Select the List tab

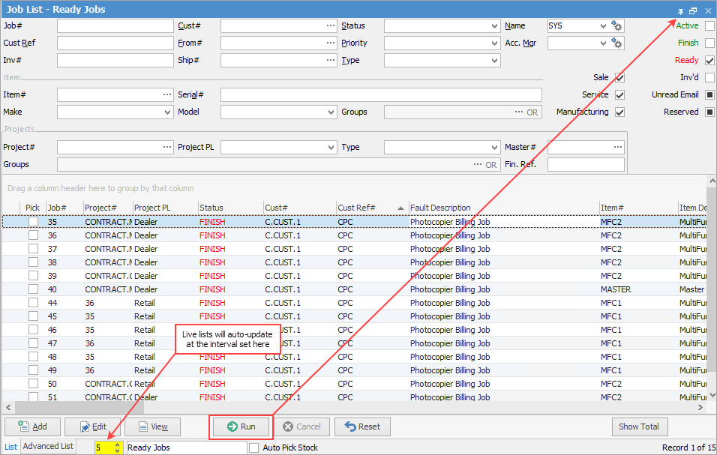point(10,447)
